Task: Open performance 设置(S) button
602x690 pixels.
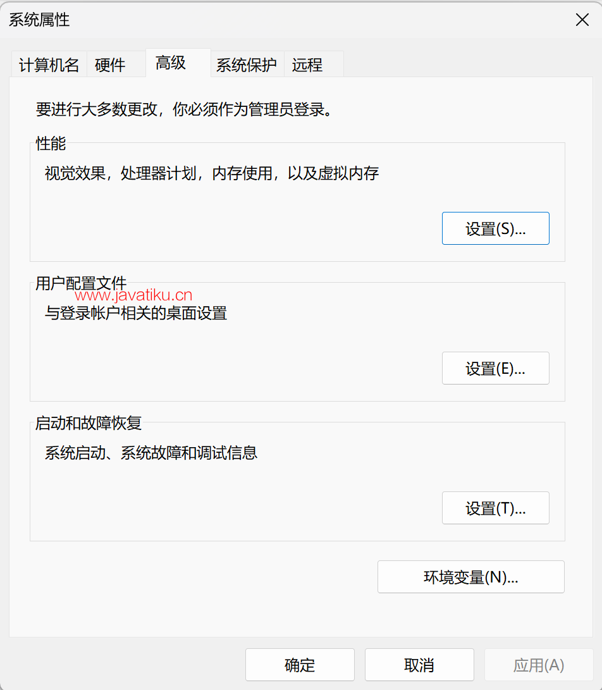Action: [496, 228]
